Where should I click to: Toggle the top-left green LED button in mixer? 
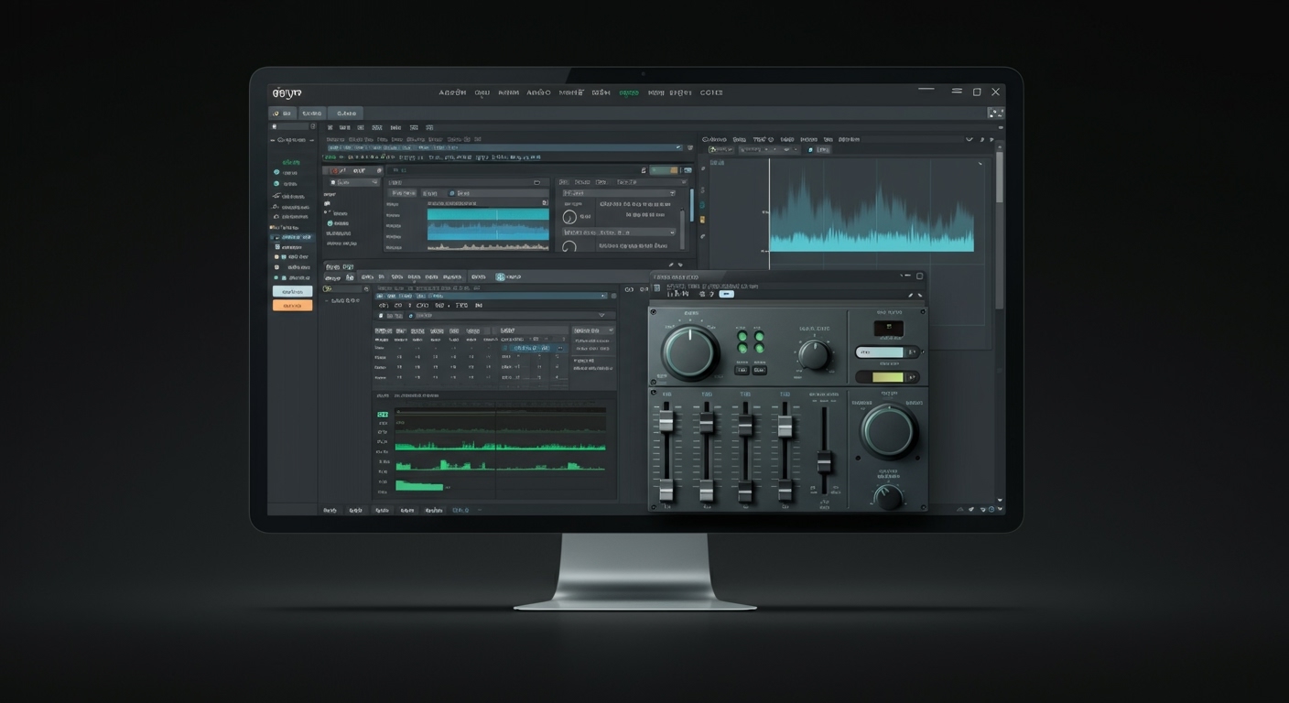[742, 337]
